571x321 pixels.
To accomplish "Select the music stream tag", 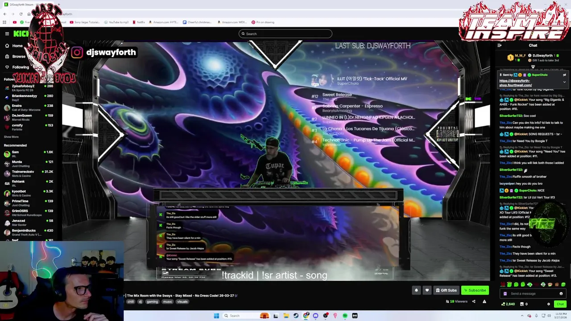I will tap(167, 302).
